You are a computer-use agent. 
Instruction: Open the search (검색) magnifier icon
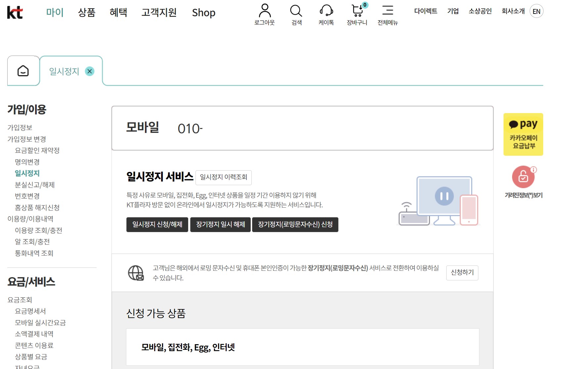[x=296, y=15]
